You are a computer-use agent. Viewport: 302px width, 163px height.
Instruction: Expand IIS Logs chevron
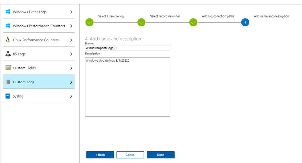pos(71,54)
